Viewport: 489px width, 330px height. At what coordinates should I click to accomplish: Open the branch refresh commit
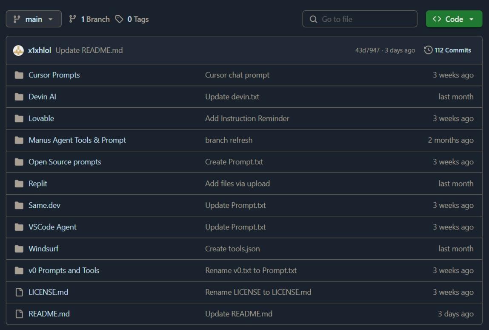[229, 141]
